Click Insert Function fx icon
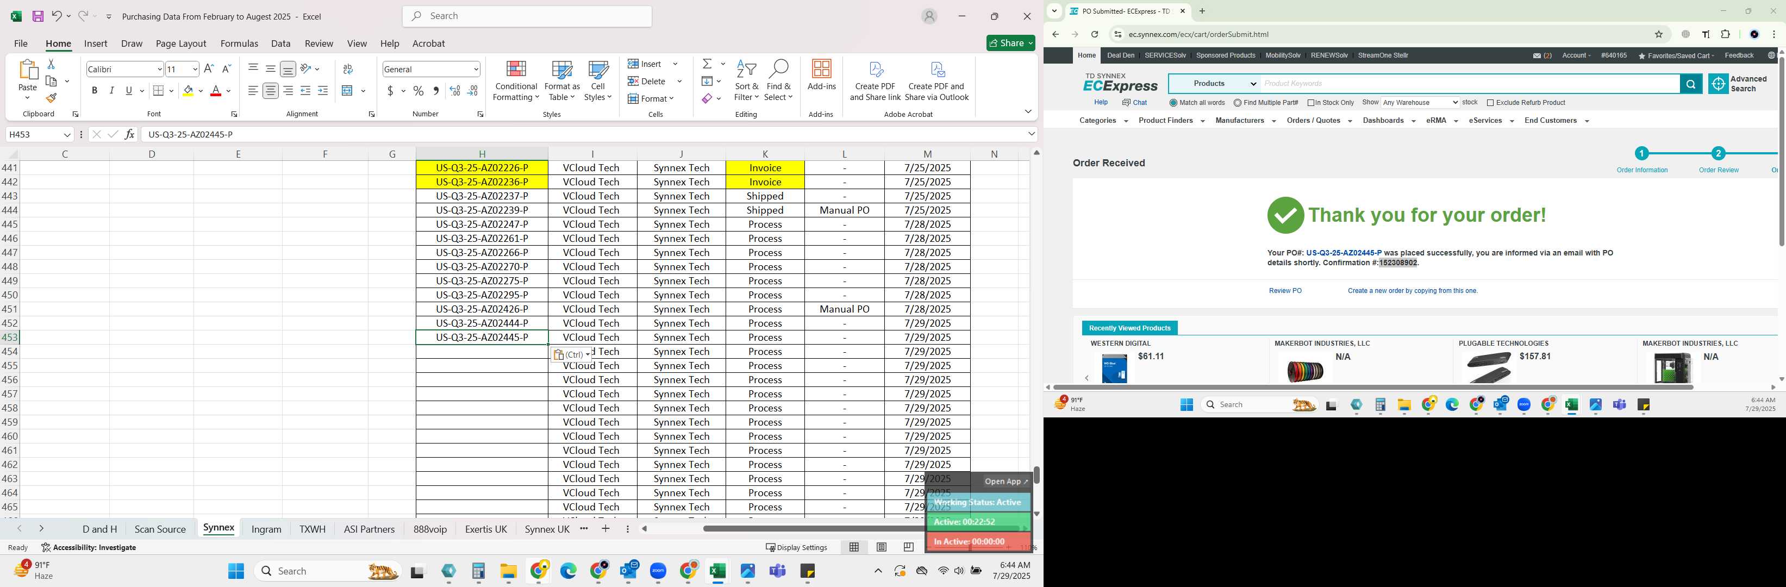Image resolution: width=1786 pixels, height=587 pixels. [x=130, y=134]
